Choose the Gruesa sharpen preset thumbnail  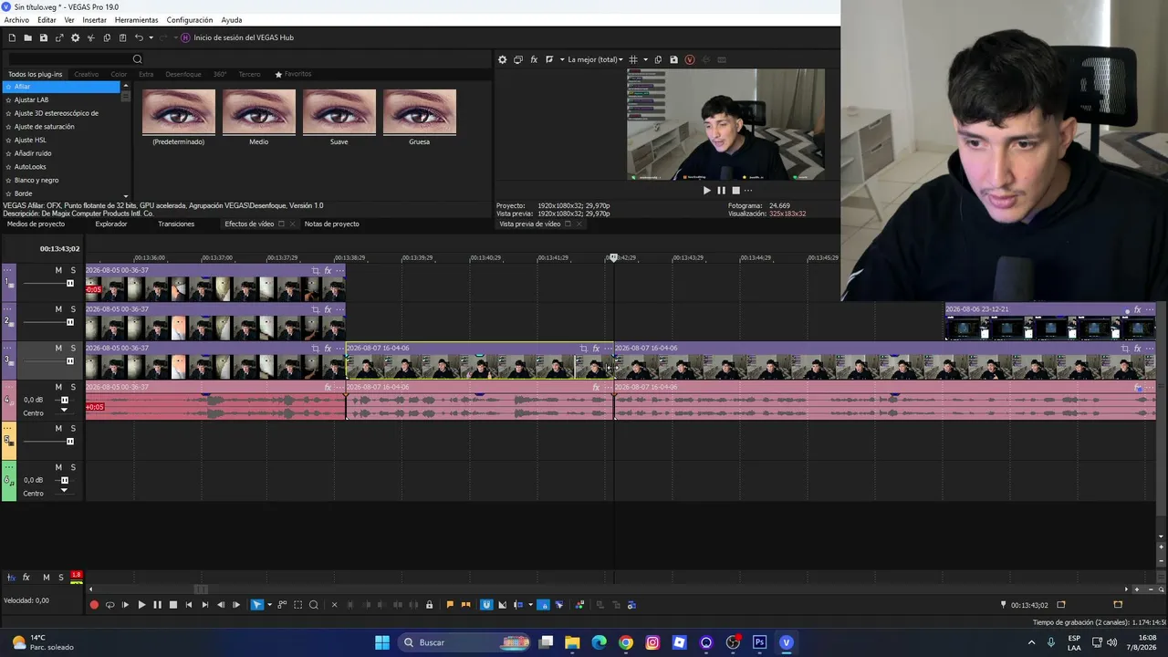click(419, 112)
